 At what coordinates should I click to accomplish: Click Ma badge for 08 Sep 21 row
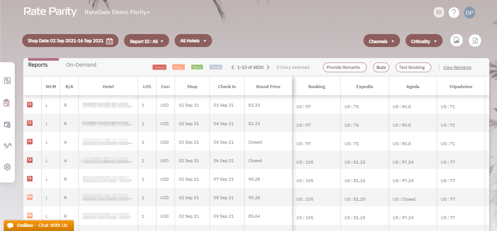coord(30,197)
